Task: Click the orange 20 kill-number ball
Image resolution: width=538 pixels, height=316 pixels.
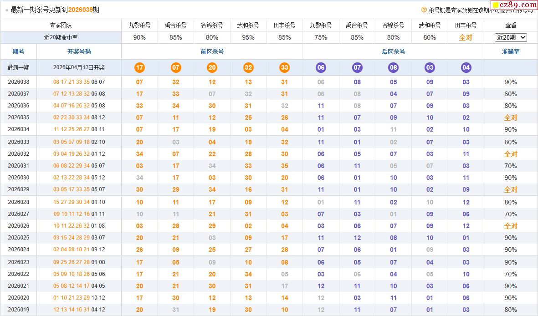Action: [212, 68]
